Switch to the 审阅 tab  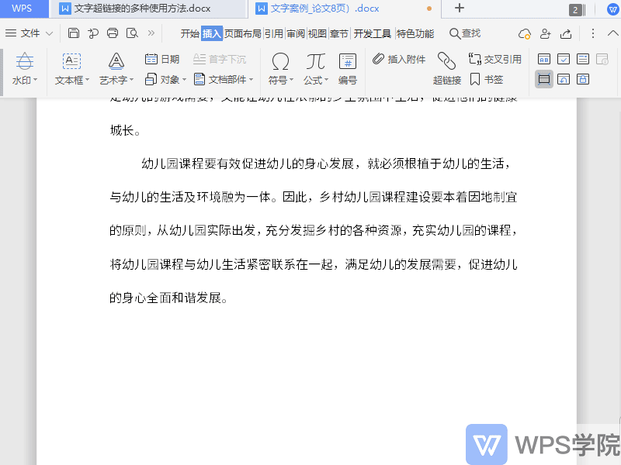click(296, 33)
